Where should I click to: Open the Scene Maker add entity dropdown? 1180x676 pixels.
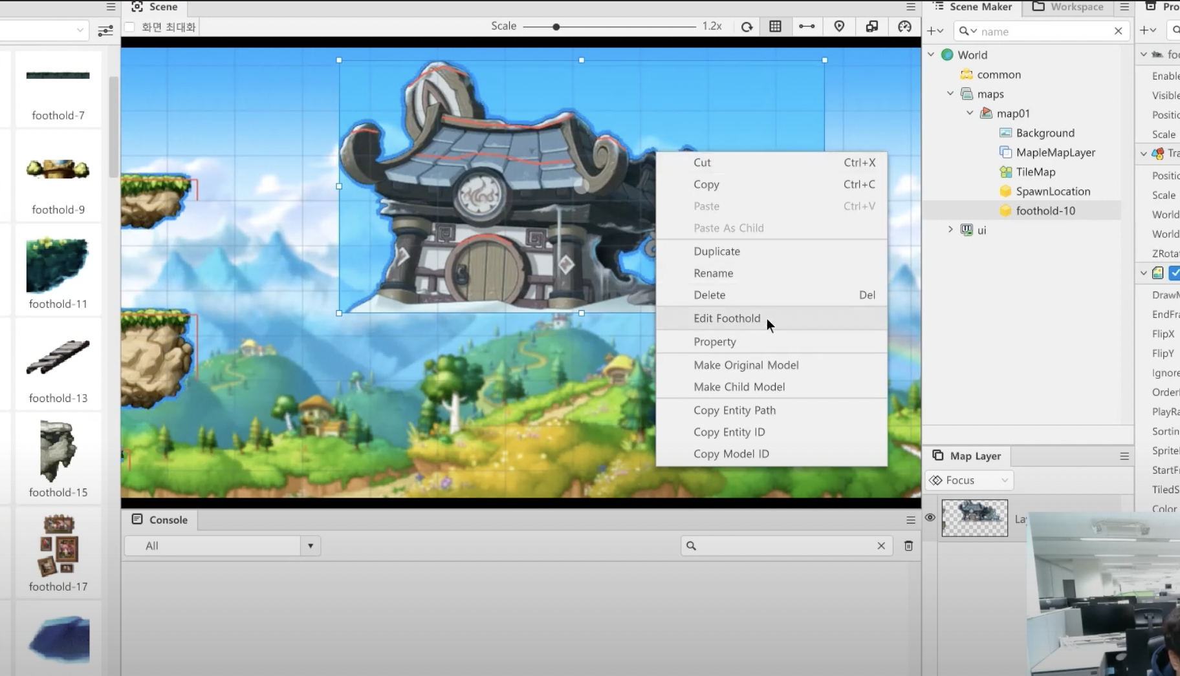click(935, 31)
